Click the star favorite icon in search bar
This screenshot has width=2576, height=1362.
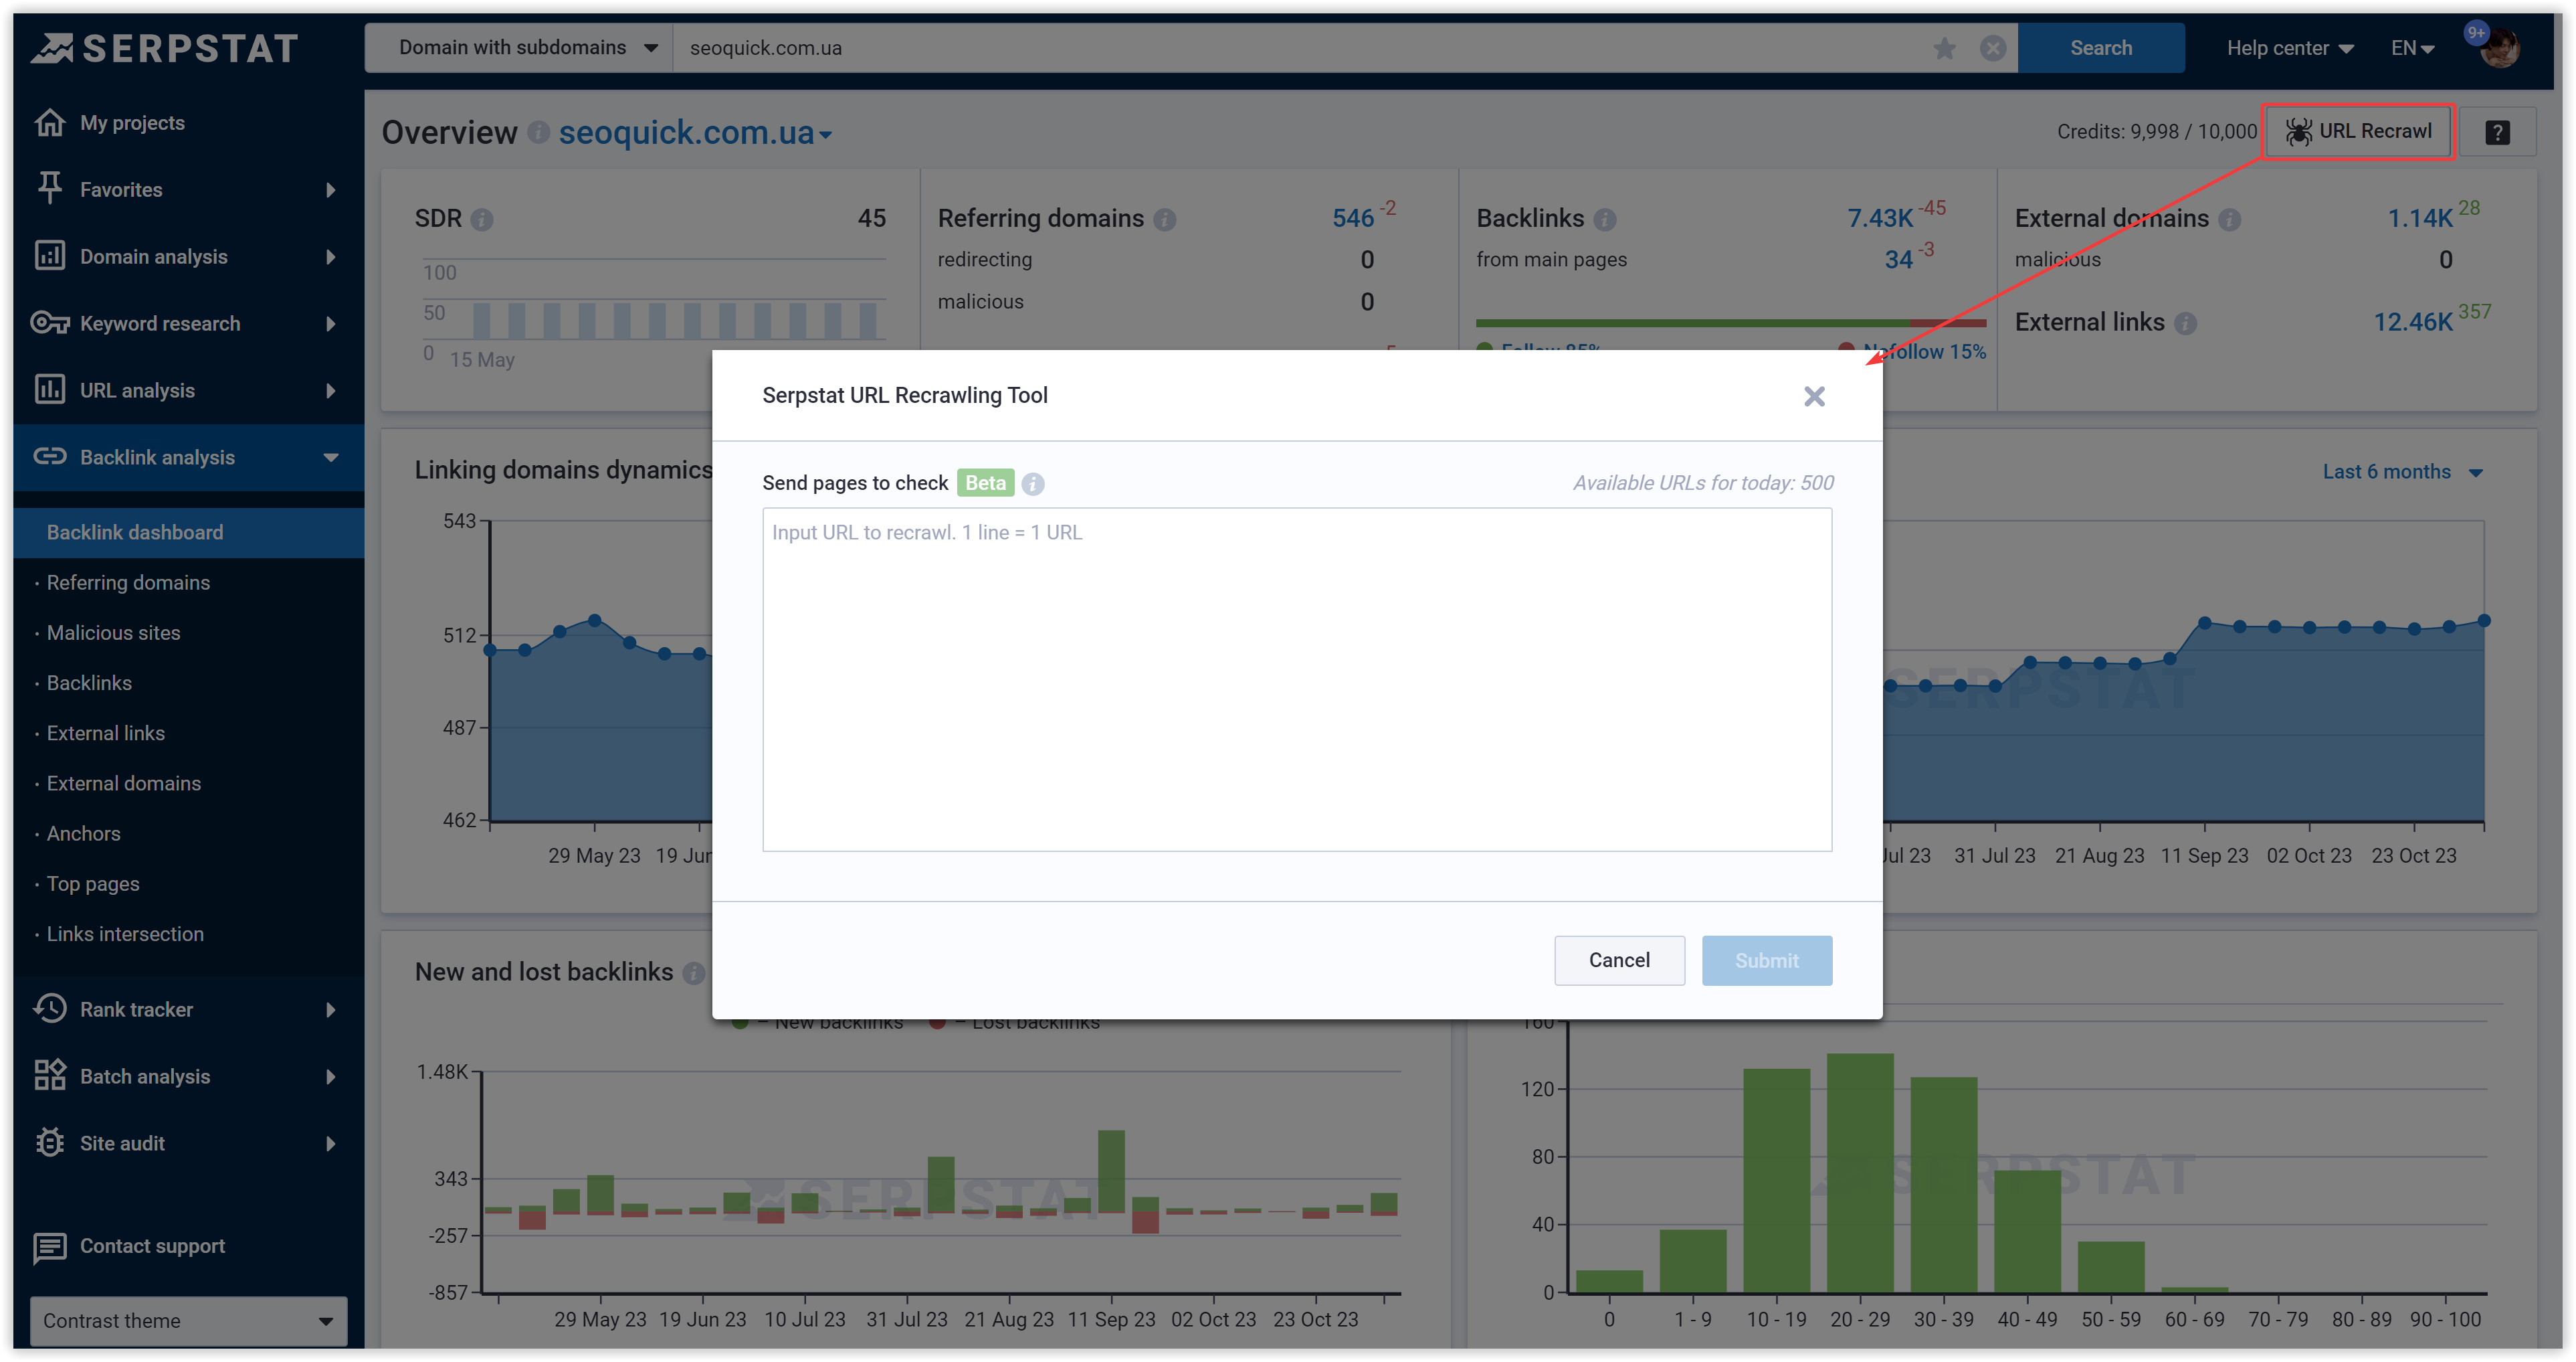[1944, 48]
